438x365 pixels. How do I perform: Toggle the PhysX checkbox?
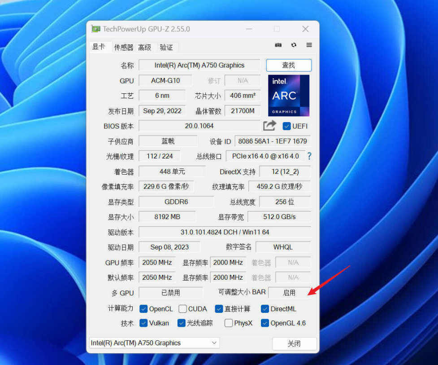pos(229,323)
